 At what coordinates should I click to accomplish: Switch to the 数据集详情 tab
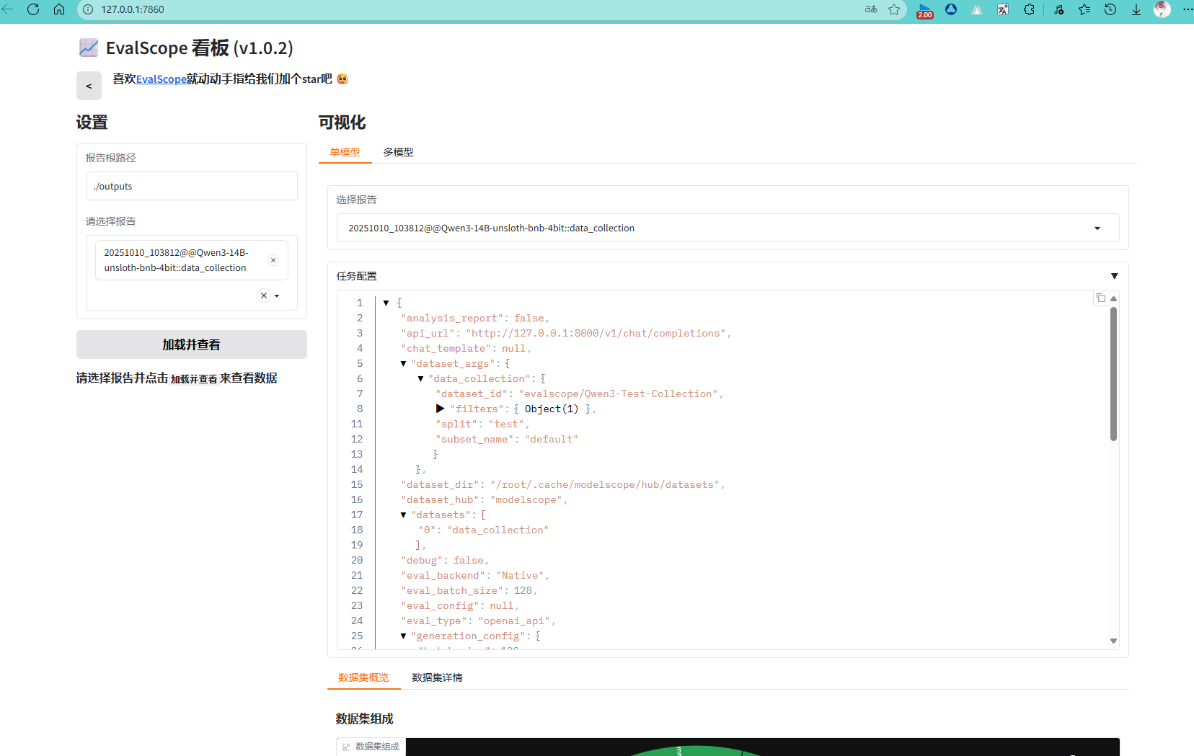[x=436, y=677]
